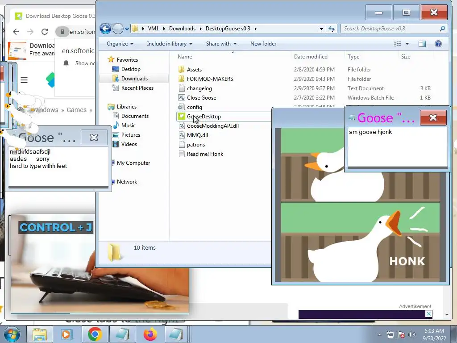Open the recent locations dropdown arrow
Screen dimensions: 457x343
pyautogui.click(x=127, y=29)
